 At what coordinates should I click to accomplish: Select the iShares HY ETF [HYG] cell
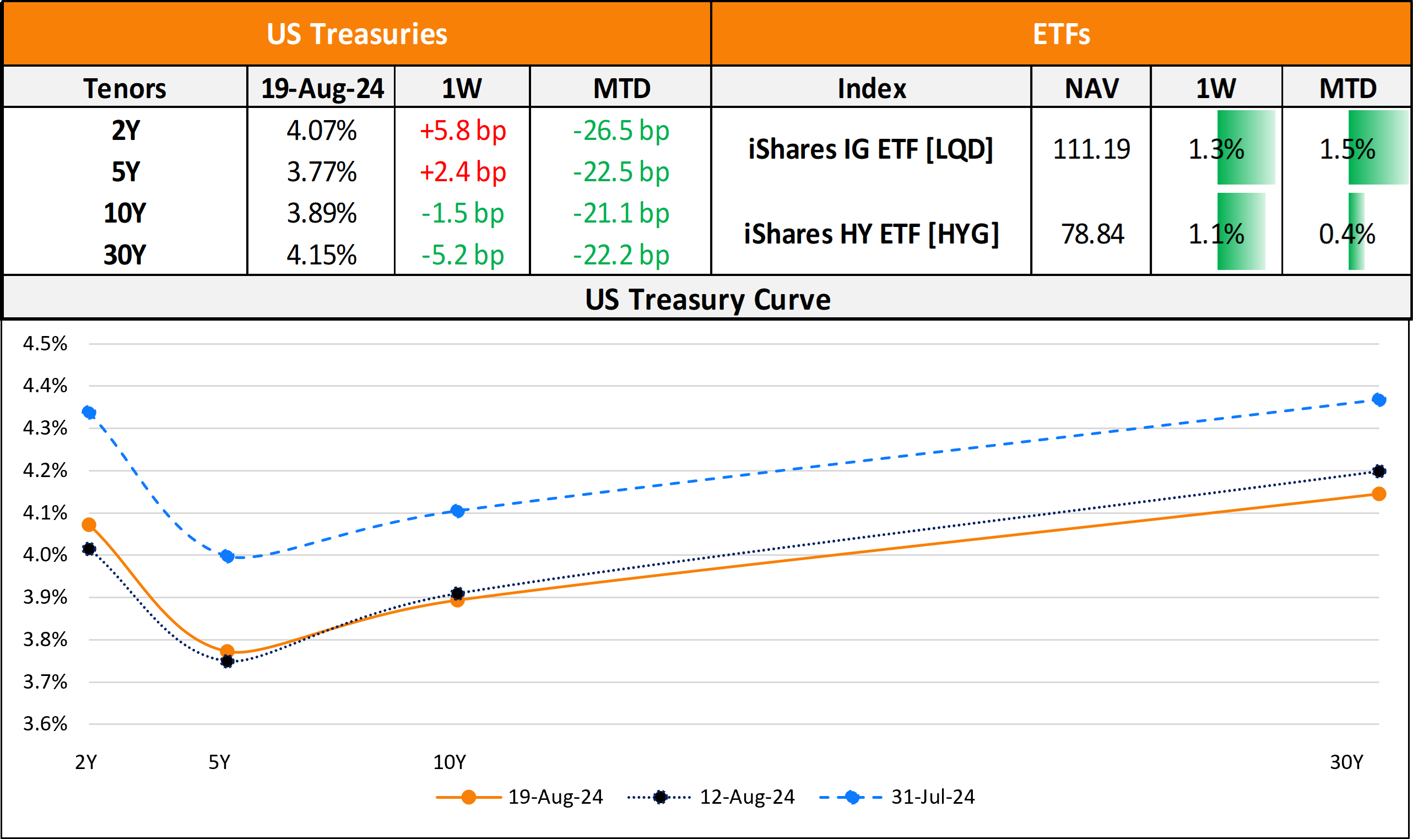coord(871,234)
